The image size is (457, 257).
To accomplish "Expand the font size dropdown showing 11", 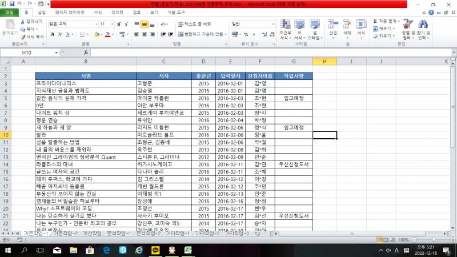I will 112,25.
